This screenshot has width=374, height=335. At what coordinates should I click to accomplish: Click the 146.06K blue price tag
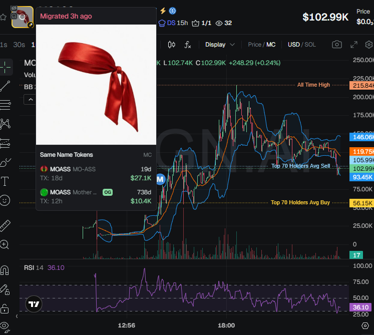361,137
